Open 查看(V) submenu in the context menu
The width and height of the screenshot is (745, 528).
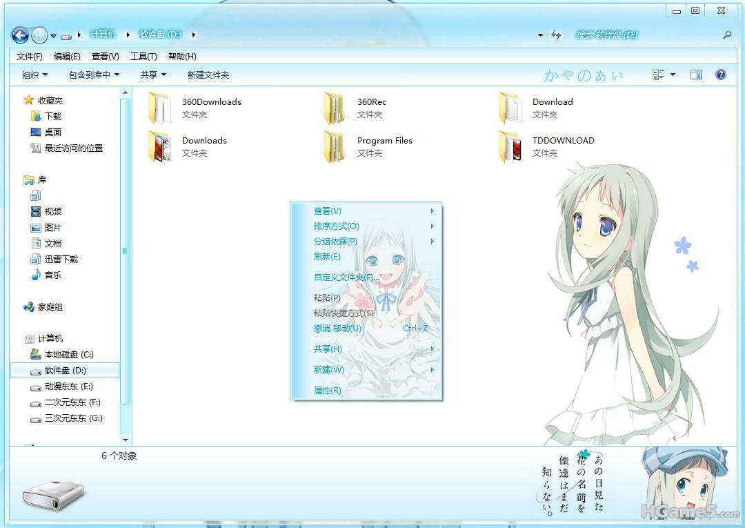coord(366,211)
